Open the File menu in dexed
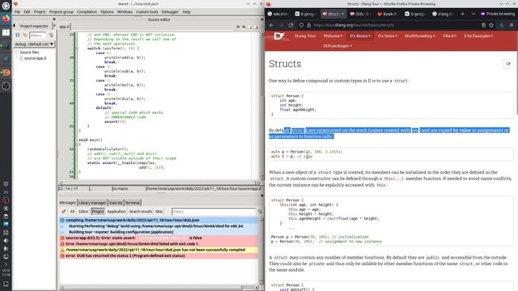 coord(17,12)
